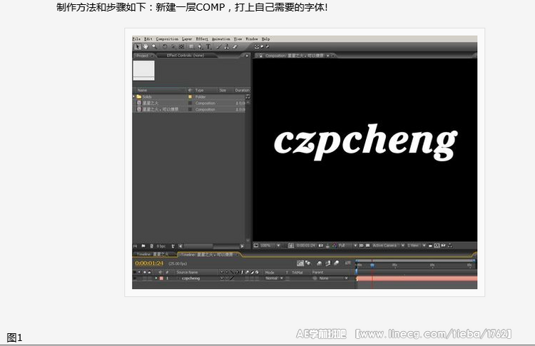The width and height of the screenshot is (535, 346).
Task: Click the czpcheng layer duration bar
Action: pos(417,278)
